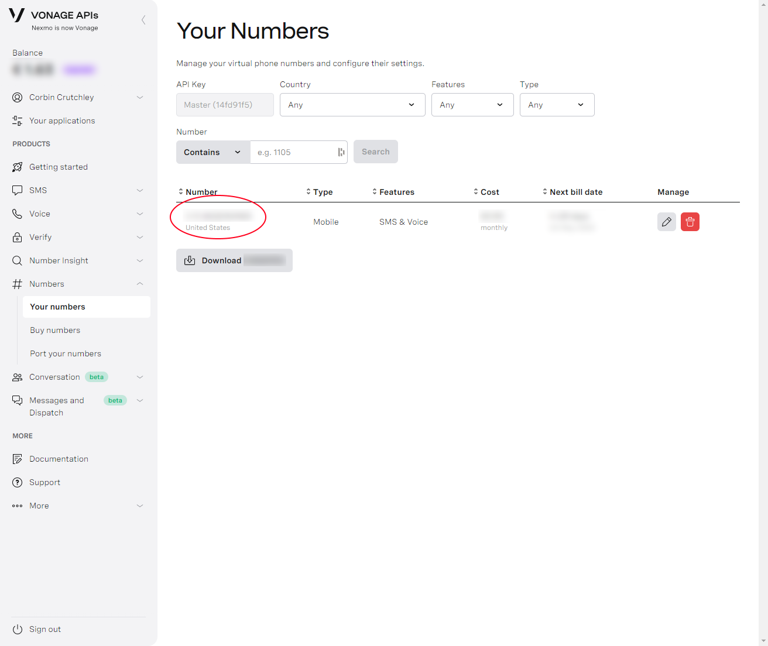Expand the Messages and Dispatch chevron

coord(140,400)
